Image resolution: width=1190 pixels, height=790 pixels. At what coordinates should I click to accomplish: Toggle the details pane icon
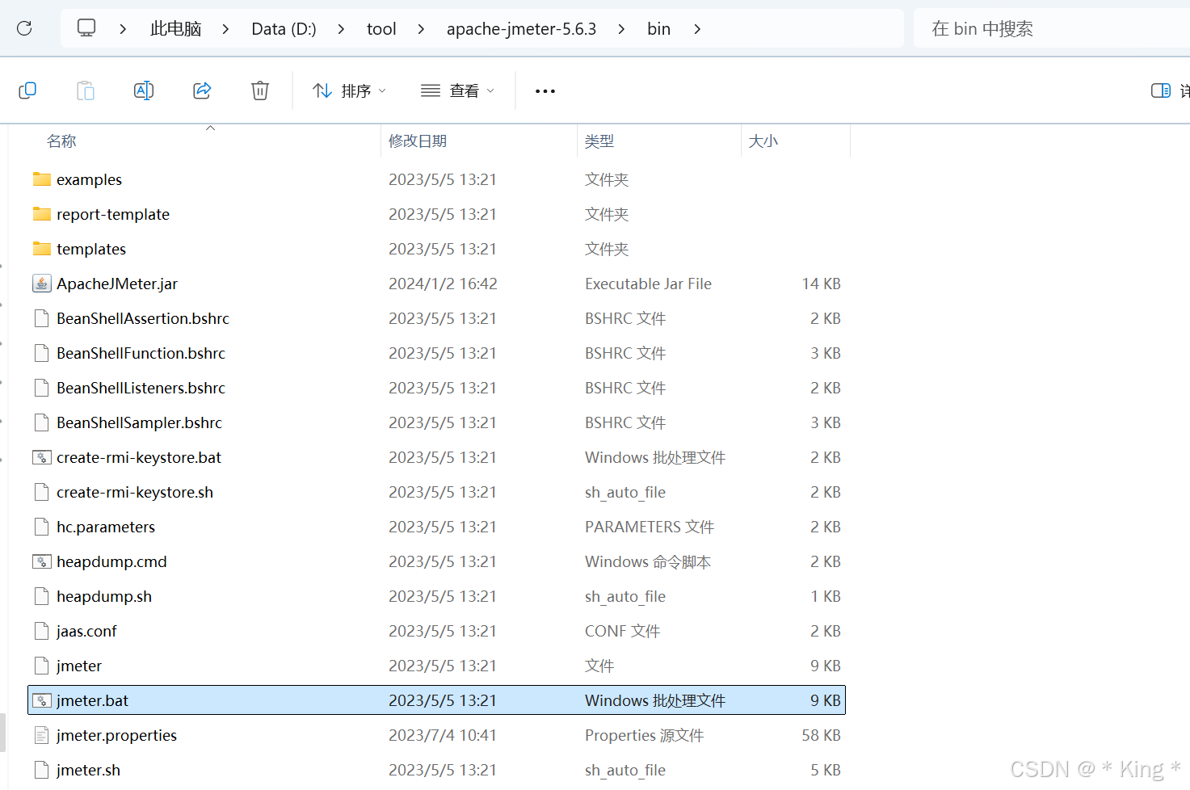click(1161, 90)
